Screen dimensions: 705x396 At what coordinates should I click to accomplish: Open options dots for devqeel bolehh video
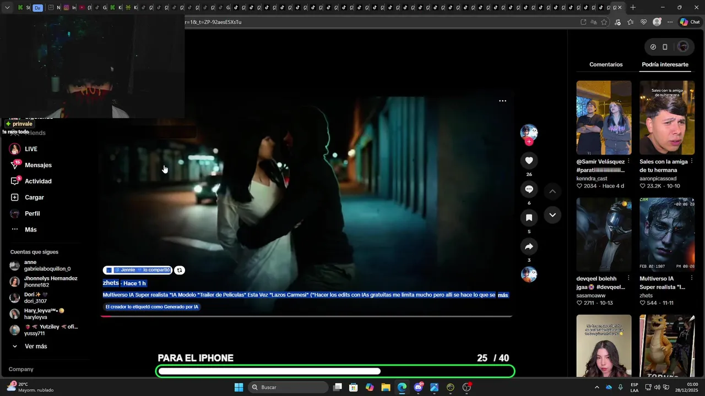click(x=628, y=278)
